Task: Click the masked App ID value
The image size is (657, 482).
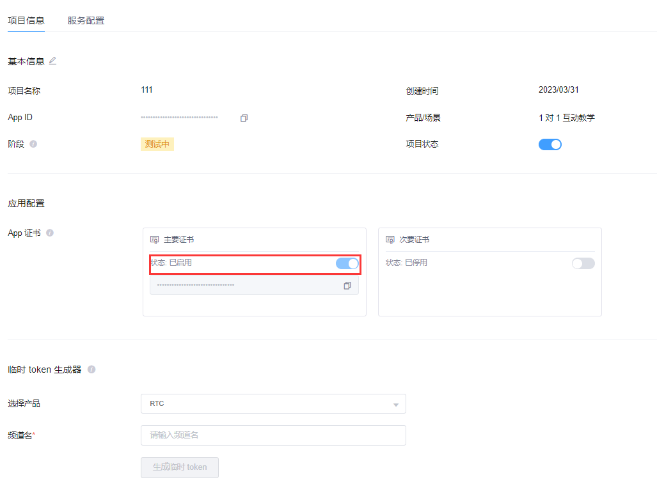Action: click(179, 118)
